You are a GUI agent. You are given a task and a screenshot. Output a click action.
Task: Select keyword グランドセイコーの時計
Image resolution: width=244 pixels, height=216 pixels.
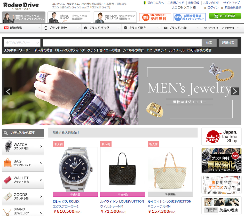[104, 50]
